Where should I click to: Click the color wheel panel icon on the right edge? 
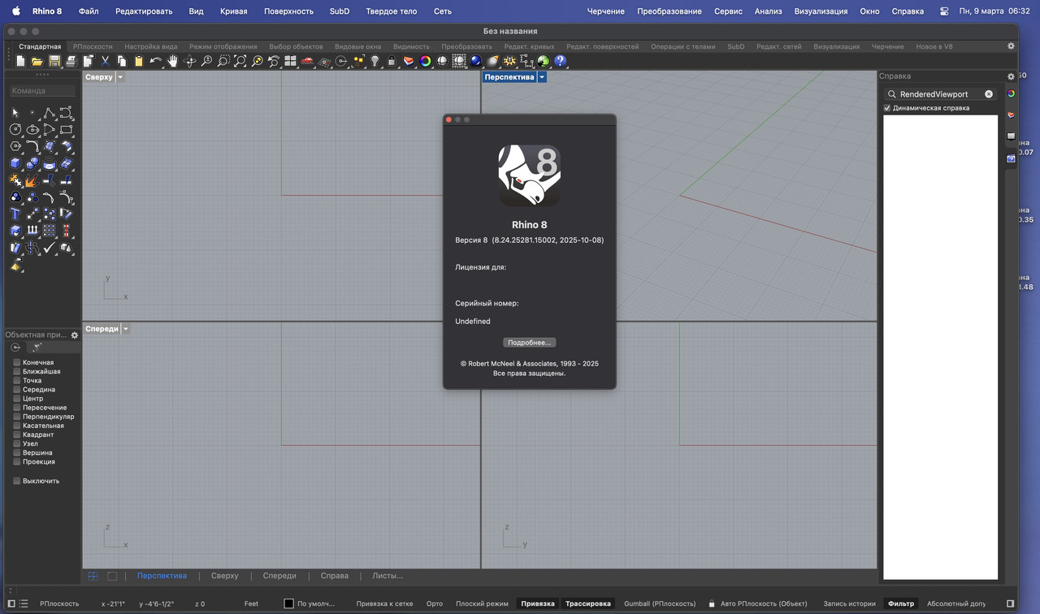[1011, 93]
